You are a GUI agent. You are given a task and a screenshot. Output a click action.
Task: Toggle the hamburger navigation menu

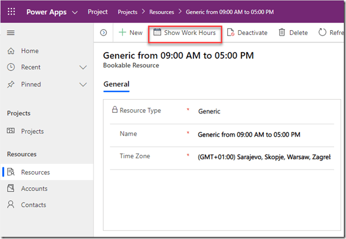(x=11, y=33)
